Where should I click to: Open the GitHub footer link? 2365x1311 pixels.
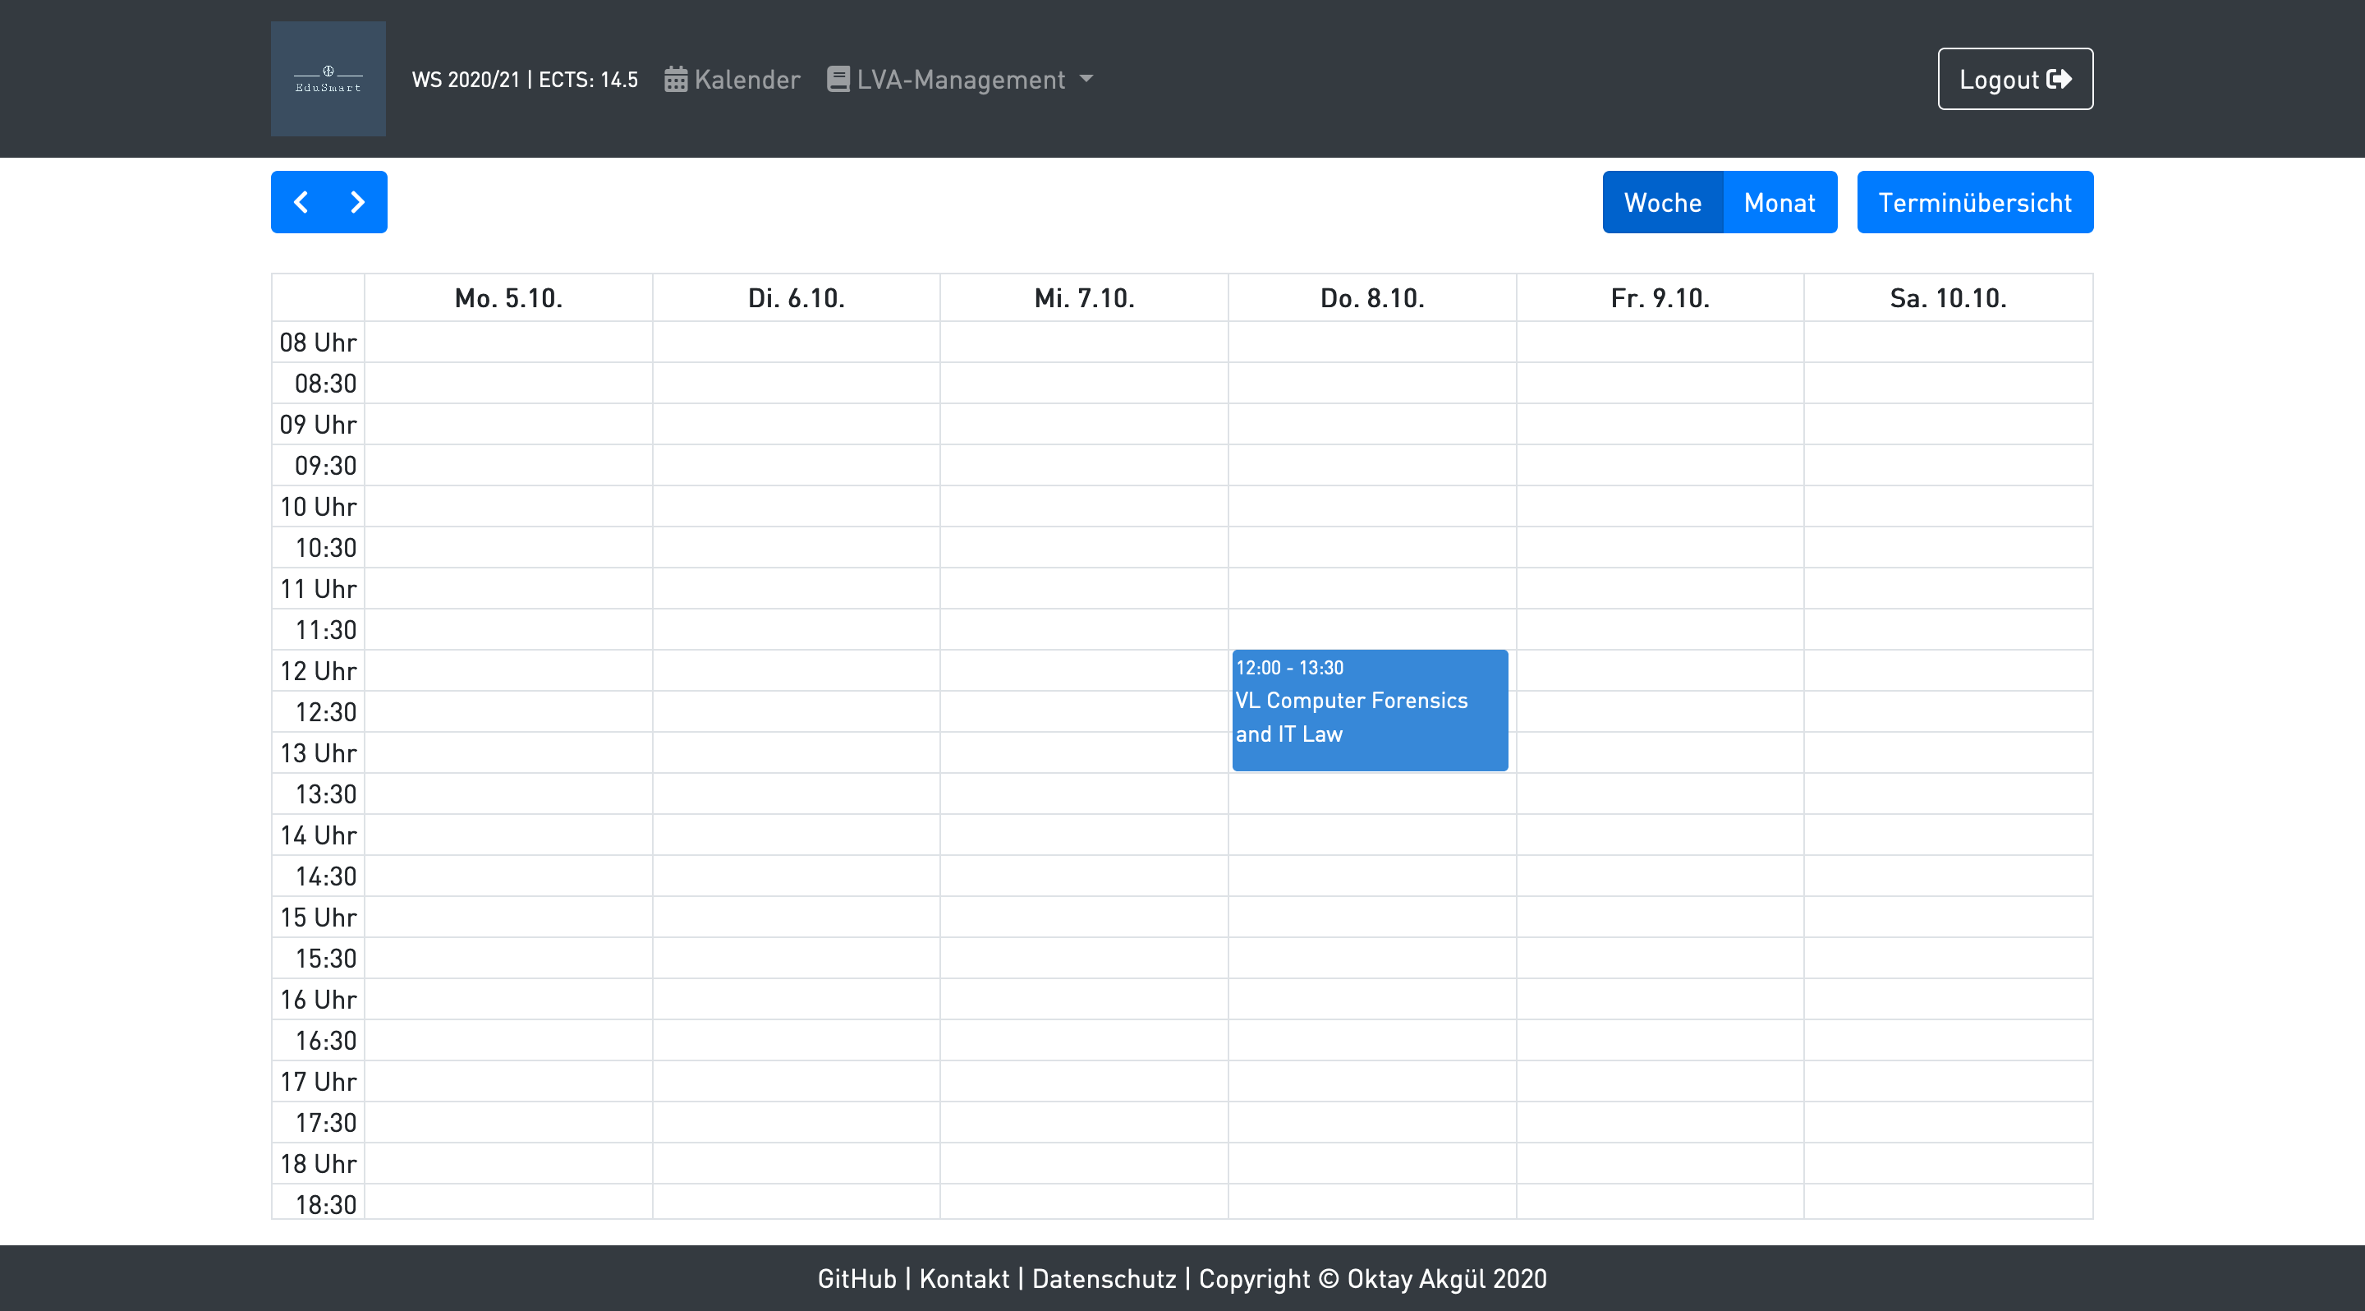click(856, 1278)
